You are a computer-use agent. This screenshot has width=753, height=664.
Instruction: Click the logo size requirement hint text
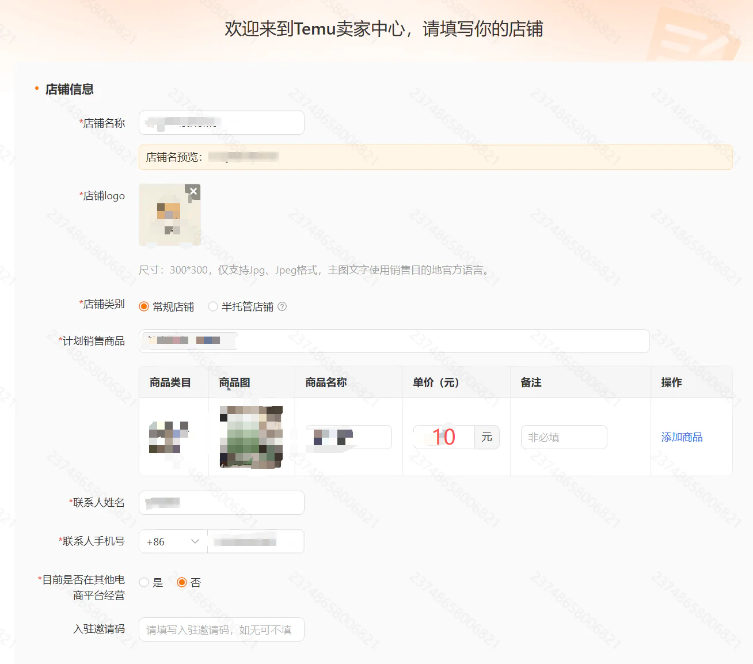(x=314, y=270)
